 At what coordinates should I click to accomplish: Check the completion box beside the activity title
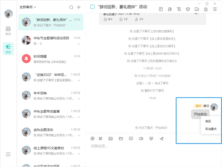(92, 7)
